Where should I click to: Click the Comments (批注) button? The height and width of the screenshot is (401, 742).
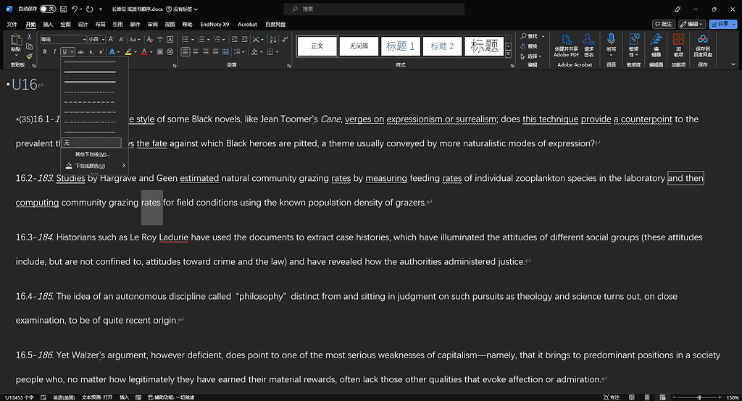(663, 24)
